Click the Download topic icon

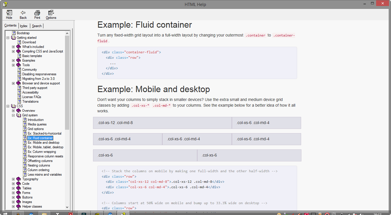[19, 42]
